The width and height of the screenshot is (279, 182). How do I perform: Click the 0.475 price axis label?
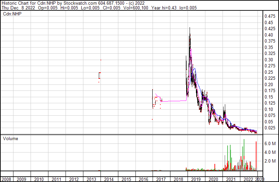coord(269,16)
